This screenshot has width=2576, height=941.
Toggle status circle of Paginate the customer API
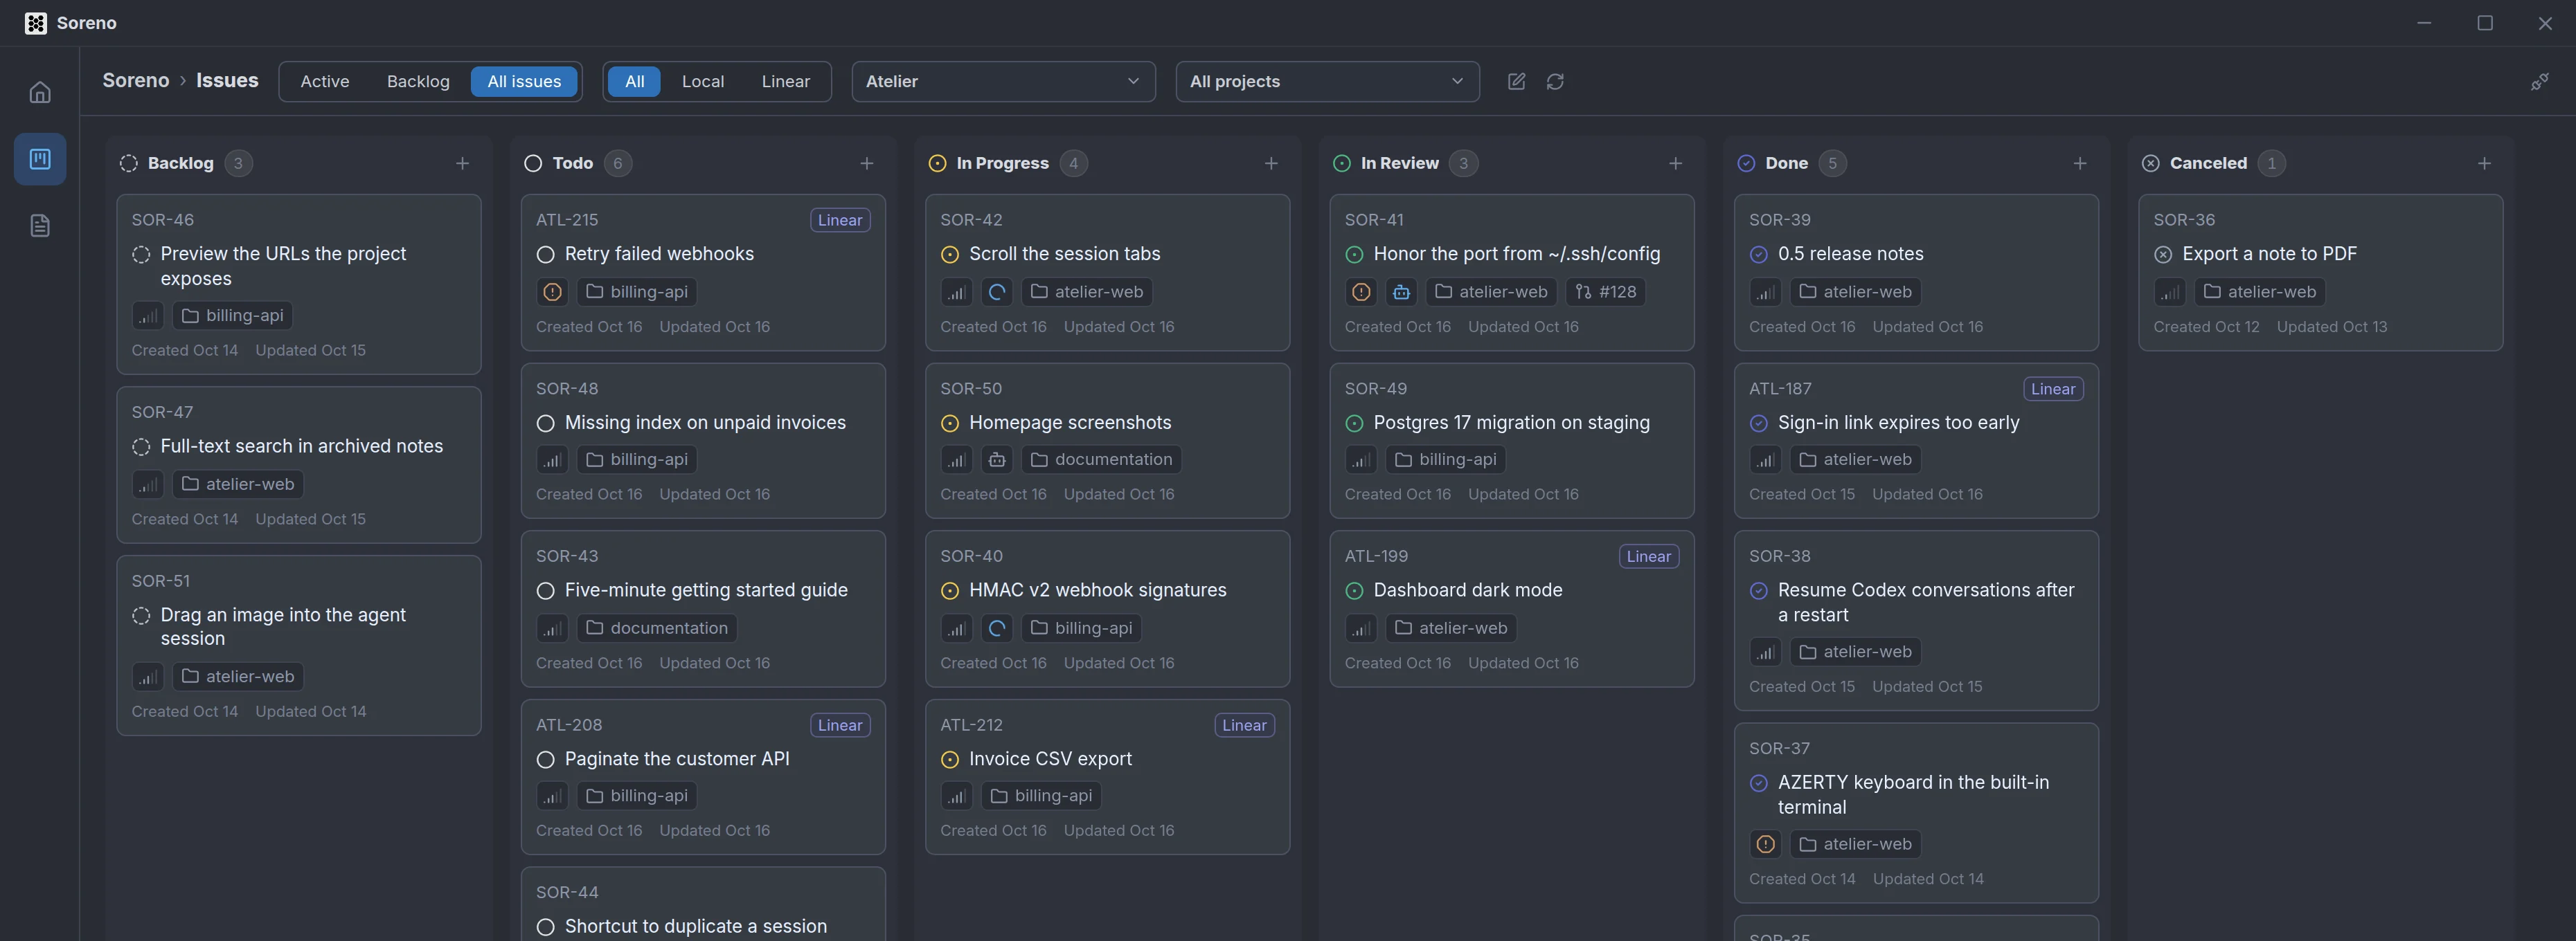[545, 760]
